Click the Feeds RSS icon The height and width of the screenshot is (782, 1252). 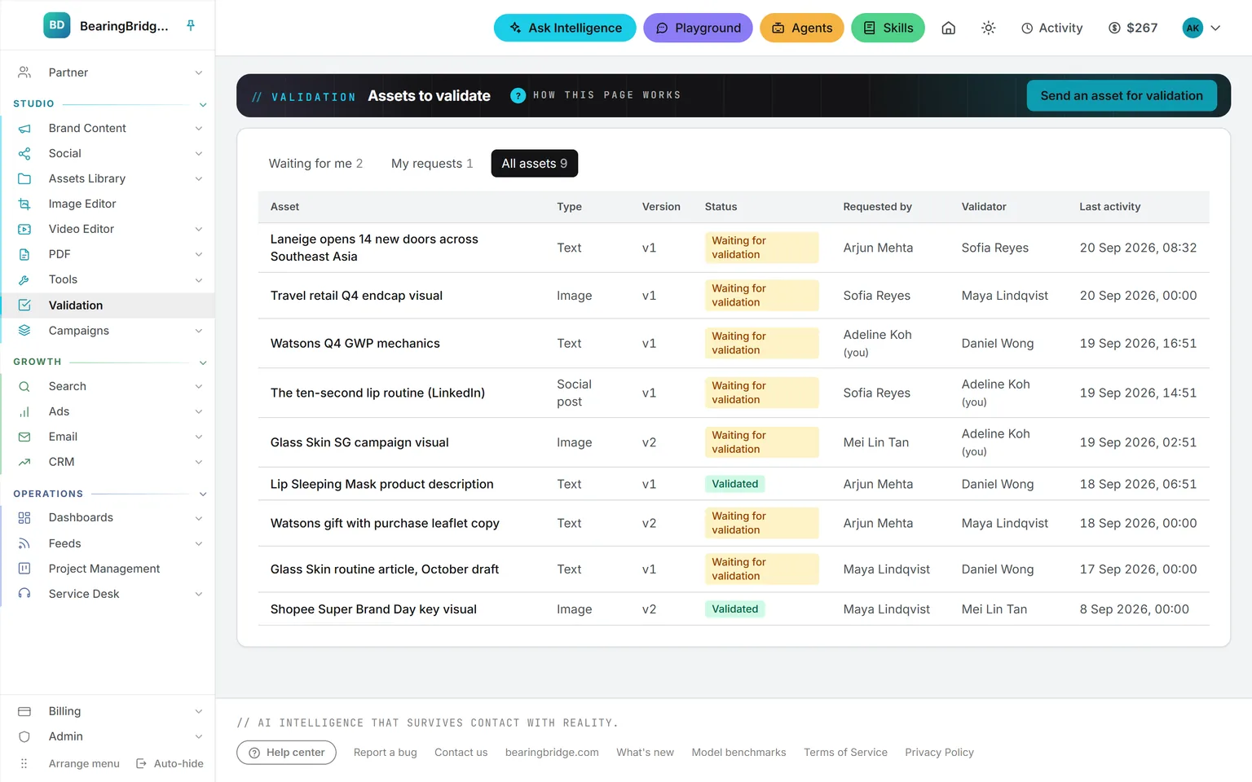24,543
